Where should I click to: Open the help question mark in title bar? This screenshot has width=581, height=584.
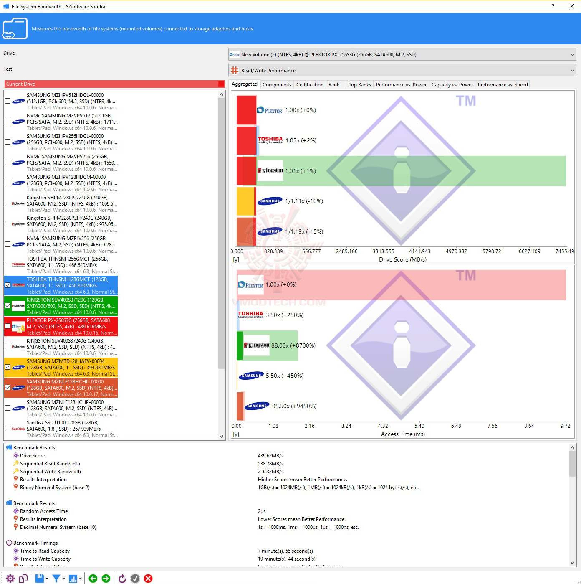(x=553, y=6)
